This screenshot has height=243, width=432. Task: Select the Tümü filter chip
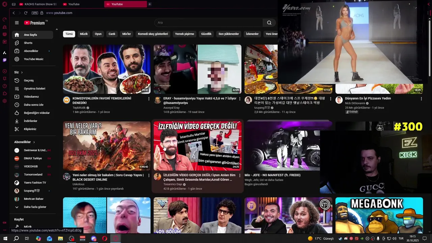coord(69,34)
